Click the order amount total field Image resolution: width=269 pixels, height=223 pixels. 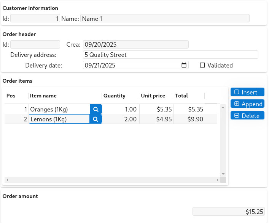coord(228,212)
